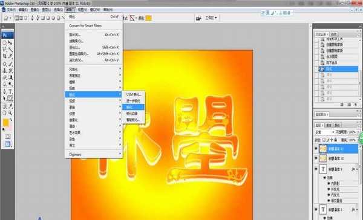Delete current state in History panel
Image resolution: width=363 pixels, height=220 pixels.
[355, 105]
